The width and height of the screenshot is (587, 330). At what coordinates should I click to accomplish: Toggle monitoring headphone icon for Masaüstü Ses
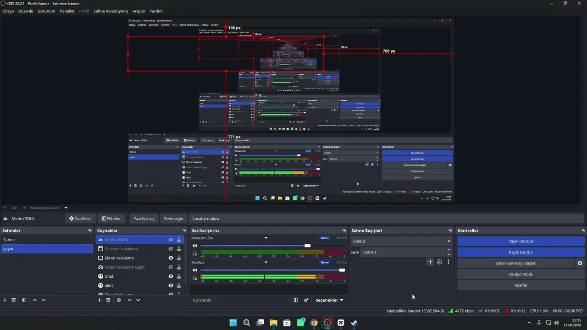tap(195, 253)
